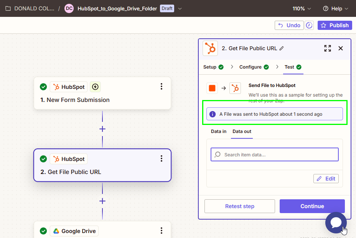
Task: Click the DC avatar badge
Action: click(69, 8)
